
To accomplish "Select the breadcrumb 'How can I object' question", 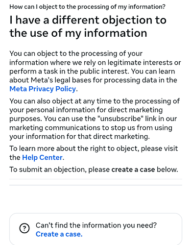I will [x=87, y=7].
